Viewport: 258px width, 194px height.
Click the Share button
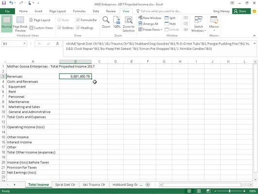[241, 11]
